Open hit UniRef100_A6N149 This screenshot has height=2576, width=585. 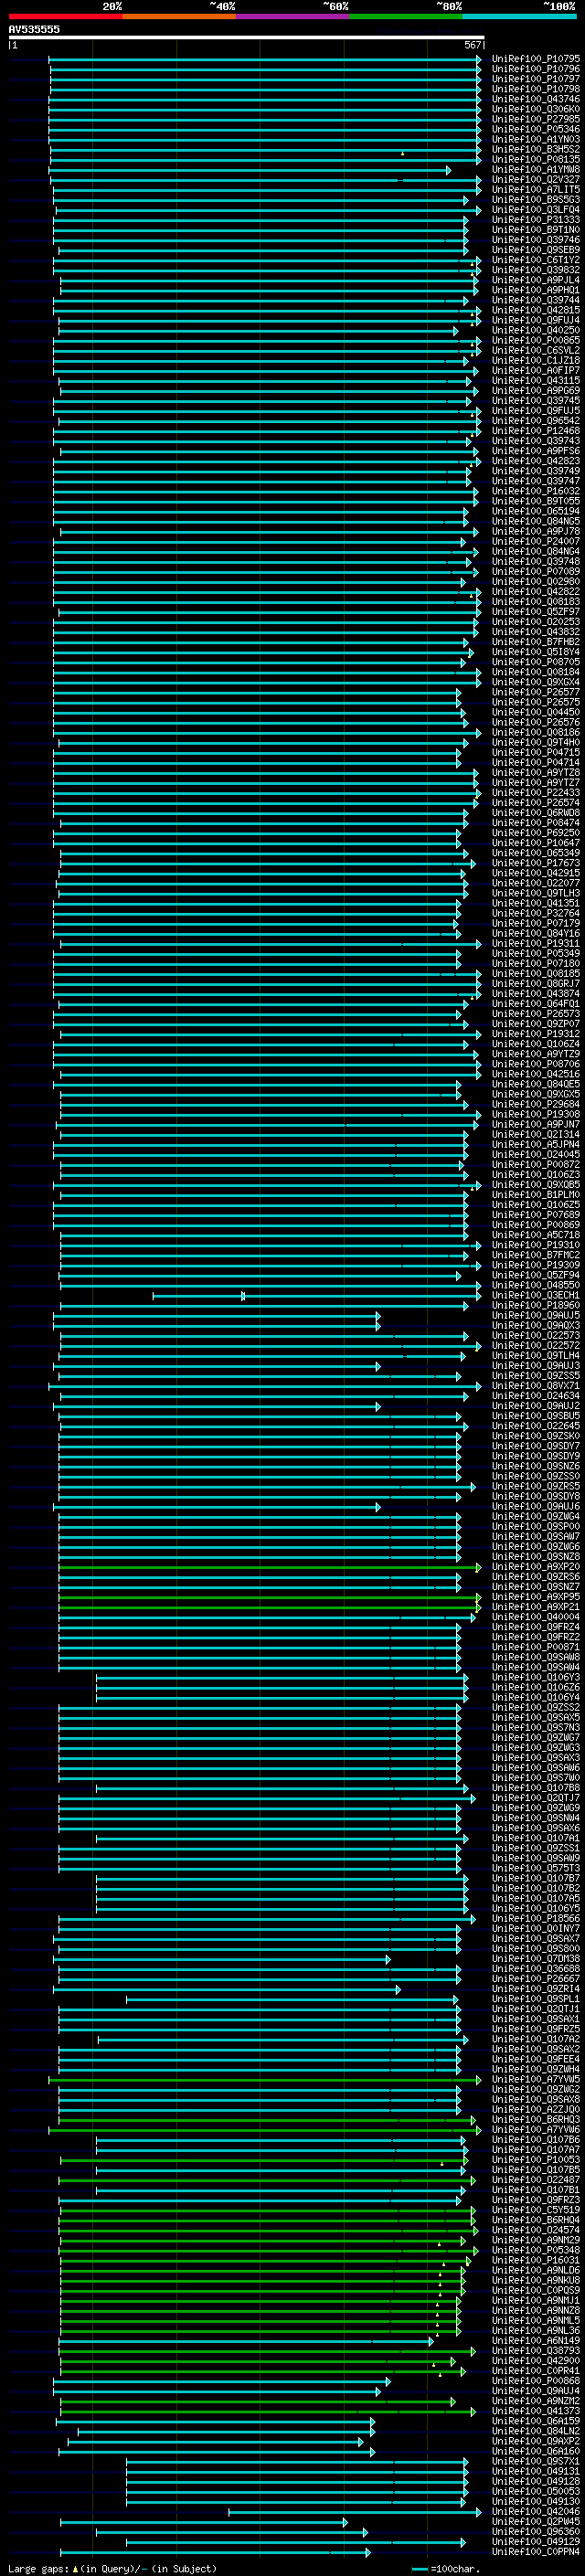click(535, 2340)
